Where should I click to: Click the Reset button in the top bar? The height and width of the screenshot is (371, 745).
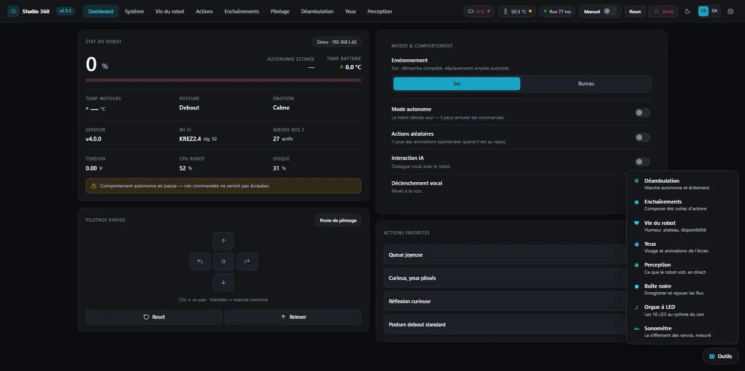tap(635, 11)
